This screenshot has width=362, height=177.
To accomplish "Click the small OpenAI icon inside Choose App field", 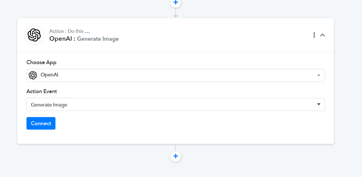I will (33, 75).
